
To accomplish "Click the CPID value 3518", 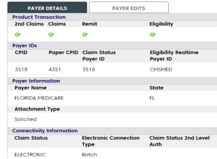I will point(21,70).
